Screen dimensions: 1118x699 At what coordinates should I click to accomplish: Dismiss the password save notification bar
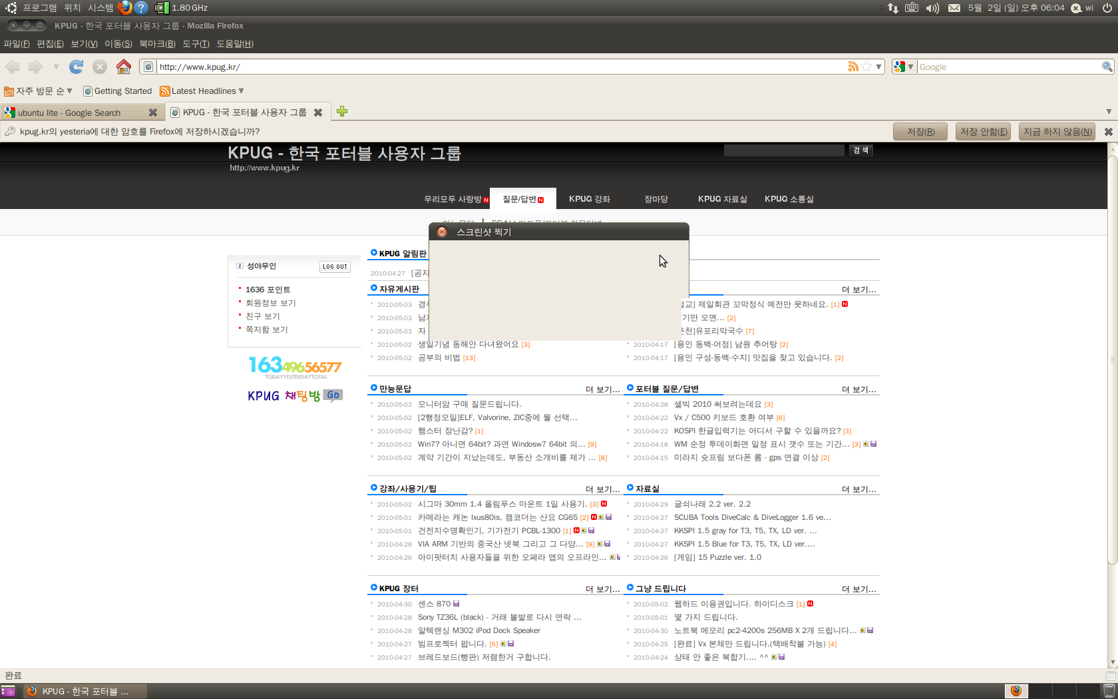point(1109,132)
